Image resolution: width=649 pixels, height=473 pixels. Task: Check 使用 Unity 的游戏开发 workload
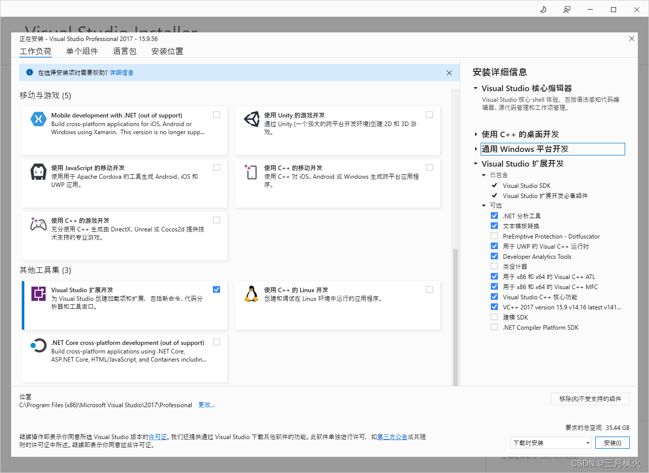(x=429, y=115)
